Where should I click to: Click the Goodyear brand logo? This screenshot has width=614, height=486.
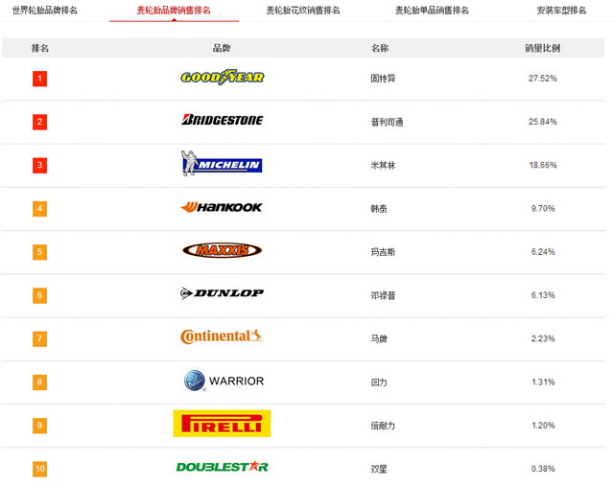pyautogui.click(x=222, y=77)
